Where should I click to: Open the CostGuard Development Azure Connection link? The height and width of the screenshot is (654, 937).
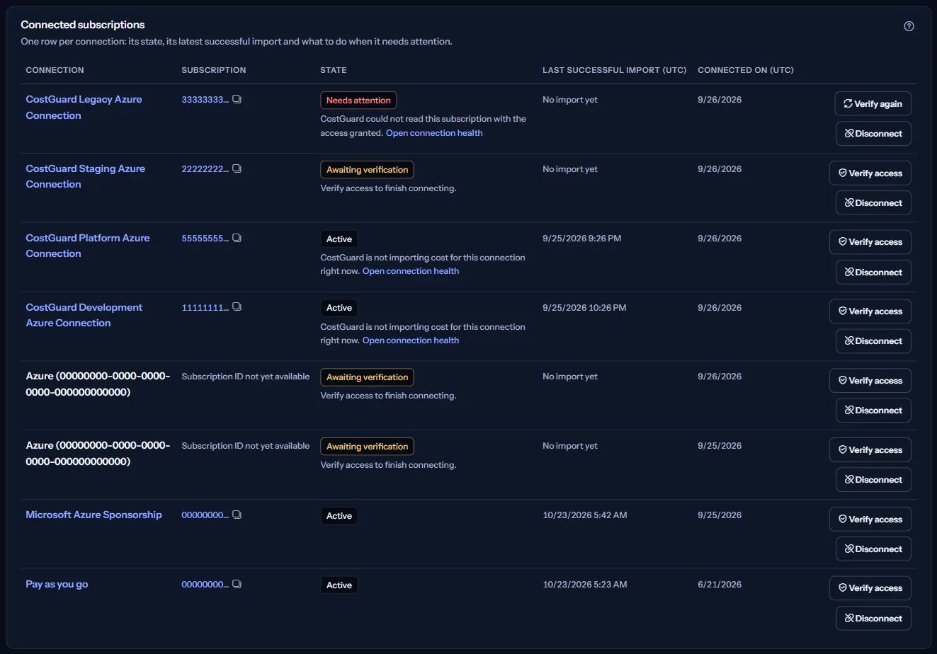tap(84, 315)
